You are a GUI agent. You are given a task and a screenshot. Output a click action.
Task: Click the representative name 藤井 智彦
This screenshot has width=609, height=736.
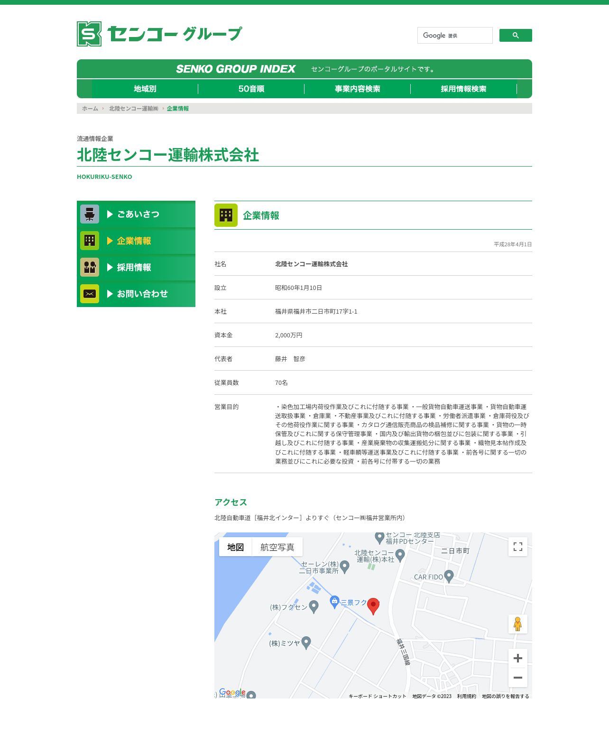point(290,359)
